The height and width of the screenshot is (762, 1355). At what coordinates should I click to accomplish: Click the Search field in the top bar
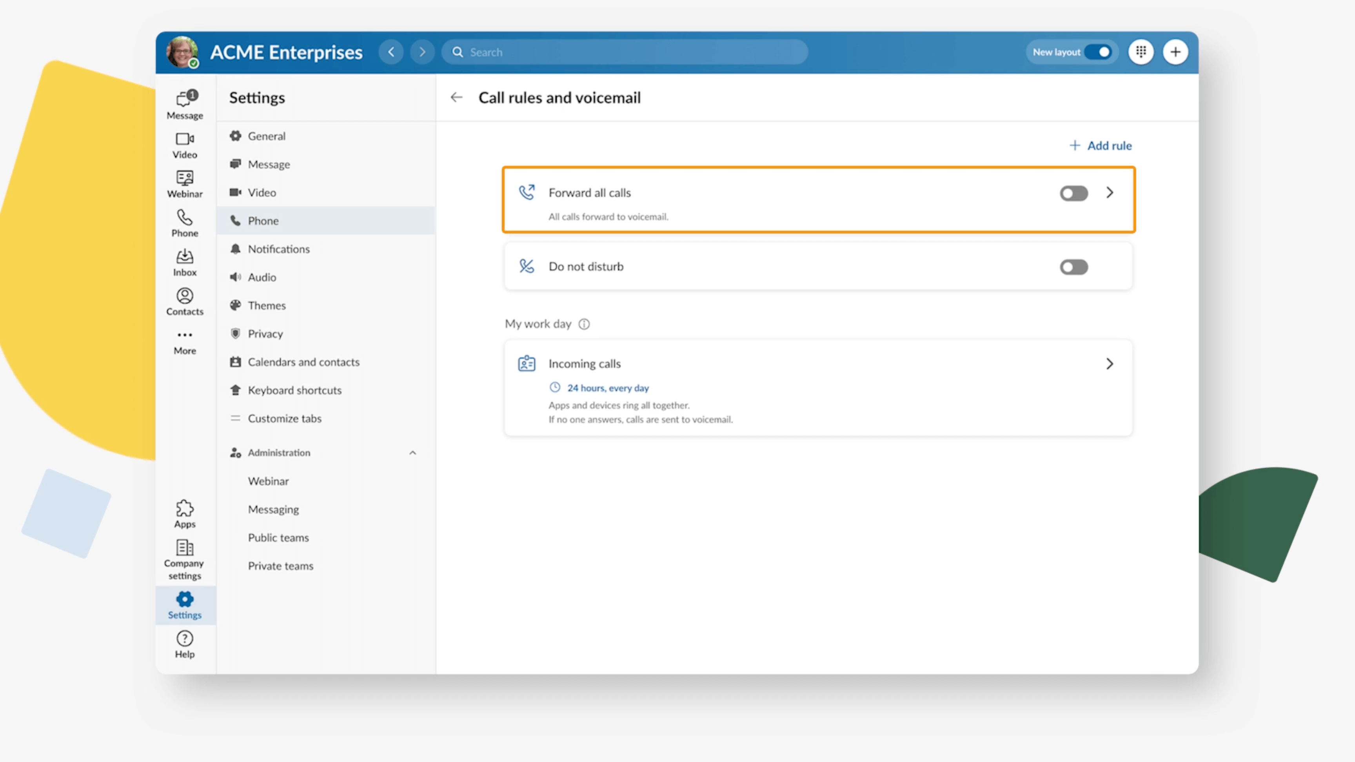click(624, 51)
